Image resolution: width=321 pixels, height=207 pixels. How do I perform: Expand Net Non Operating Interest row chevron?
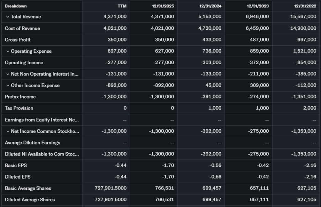pos(8,74)
